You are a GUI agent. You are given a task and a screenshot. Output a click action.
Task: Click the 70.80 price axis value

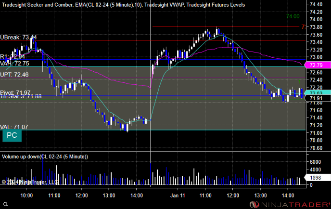(x=316, y=140)
